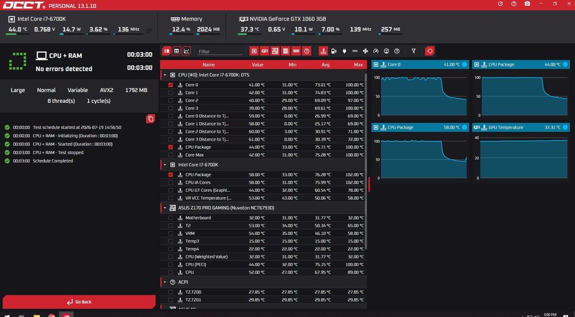The width and height of the screenshot is (575, 317).
Task: Check the Motherboard sensor checkbox
Action: click(x=171, y=218)
